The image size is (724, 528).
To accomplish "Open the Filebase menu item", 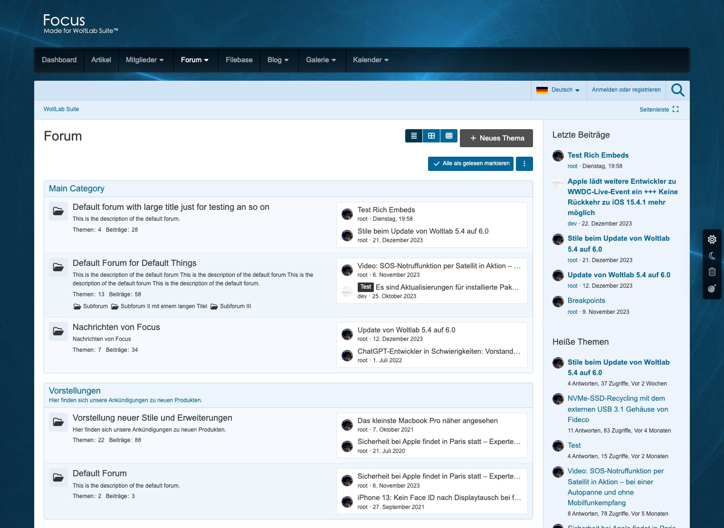I will tap(239, 60).
